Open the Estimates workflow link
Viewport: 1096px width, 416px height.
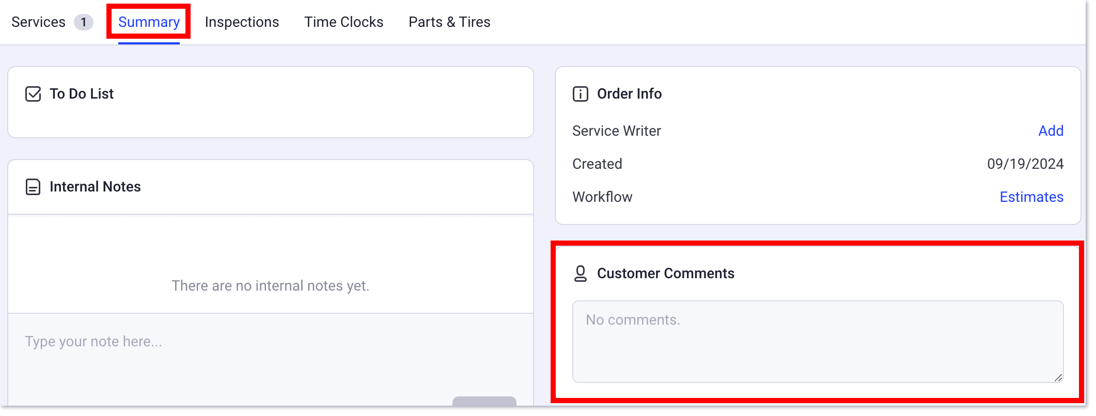coord(1031,197)
